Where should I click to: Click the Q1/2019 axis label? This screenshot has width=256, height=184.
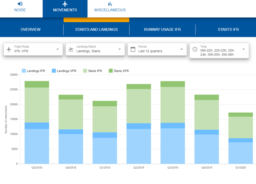tap(105, 168)
